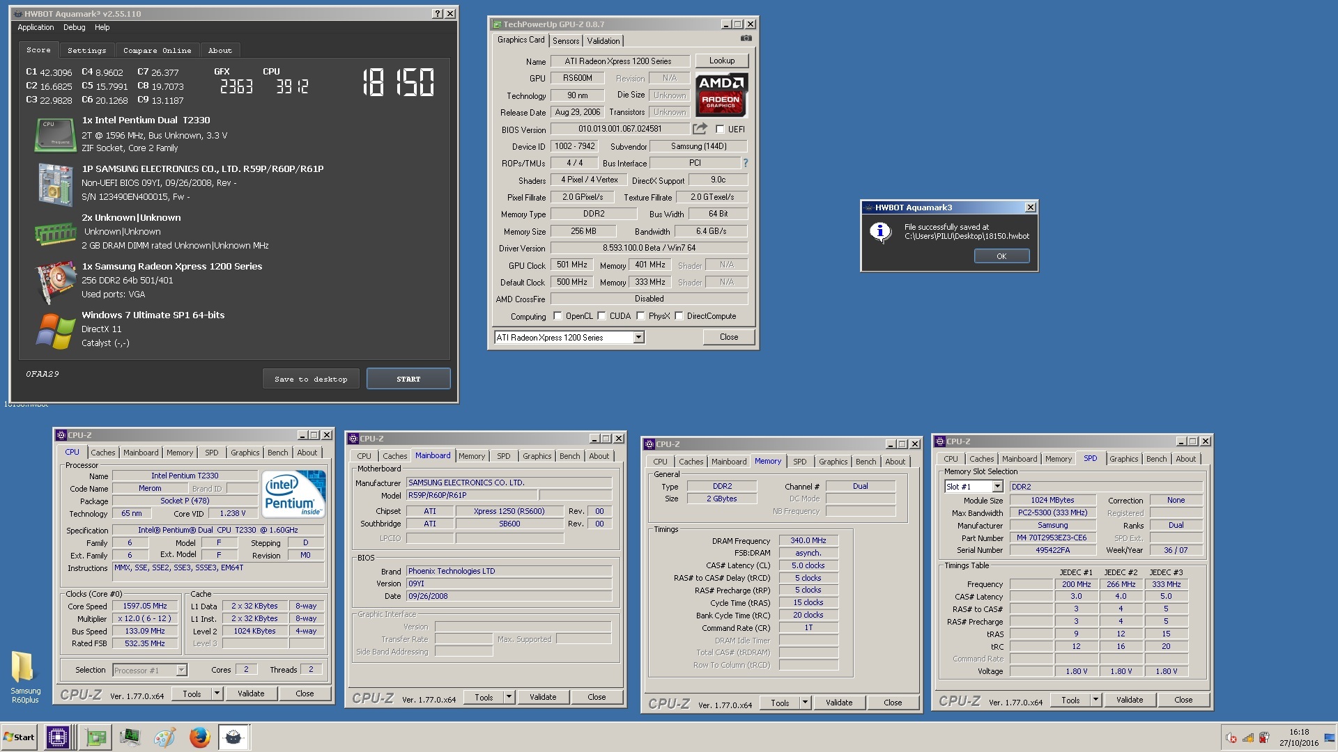Screen dimensions: 1338x752
Task: Launch Firefox from the taskbar
Action: point(199,737)
